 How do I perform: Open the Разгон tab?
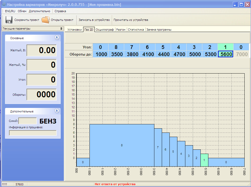[x=121, y=30]
